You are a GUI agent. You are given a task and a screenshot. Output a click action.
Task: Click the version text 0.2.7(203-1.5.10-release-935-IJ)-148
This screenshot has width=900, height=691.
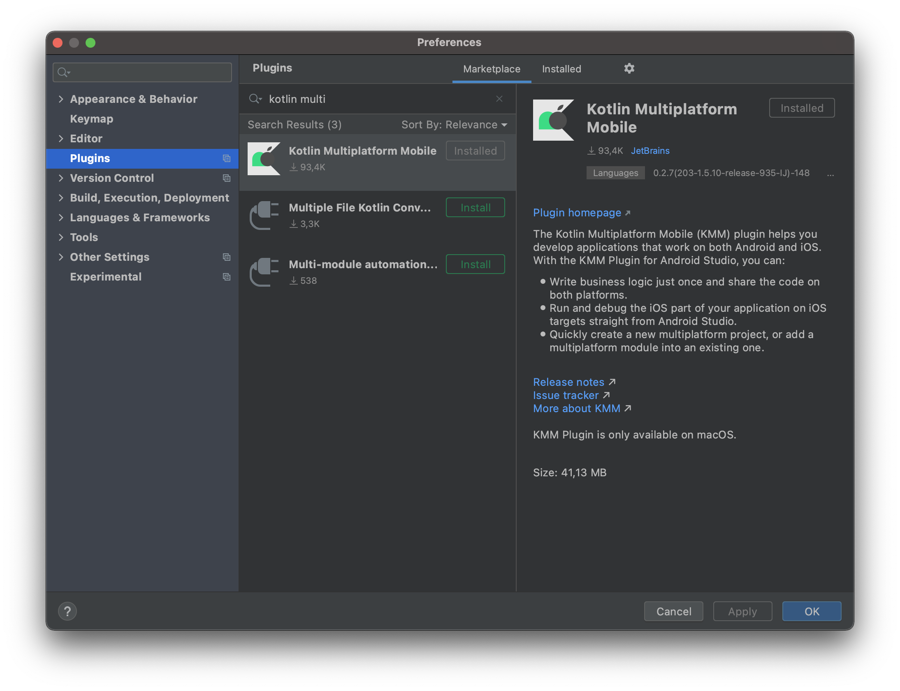[731, 173]
